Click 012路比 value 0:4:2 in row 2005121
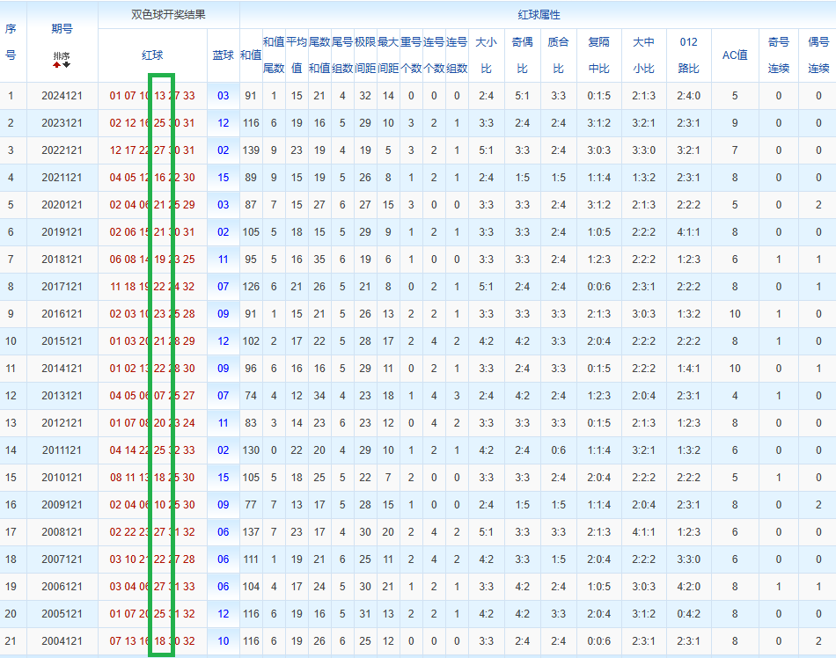The image size is (836, 658). click(688, 614)
